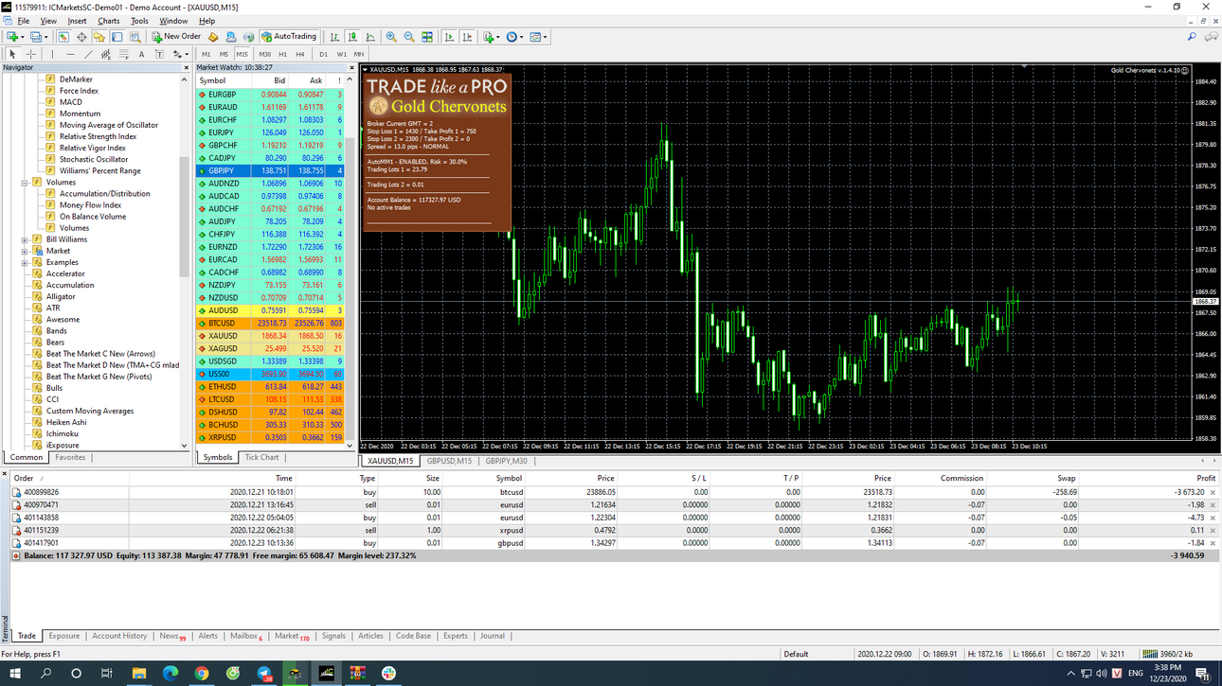Toggle AutoTrading on or off
The width and height of the screenshot is (1222, 686).
pos(289,37)
